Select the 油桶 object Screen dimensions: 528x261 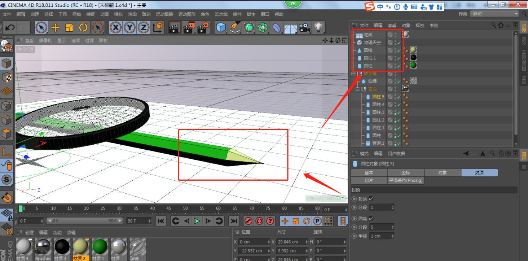372,81
